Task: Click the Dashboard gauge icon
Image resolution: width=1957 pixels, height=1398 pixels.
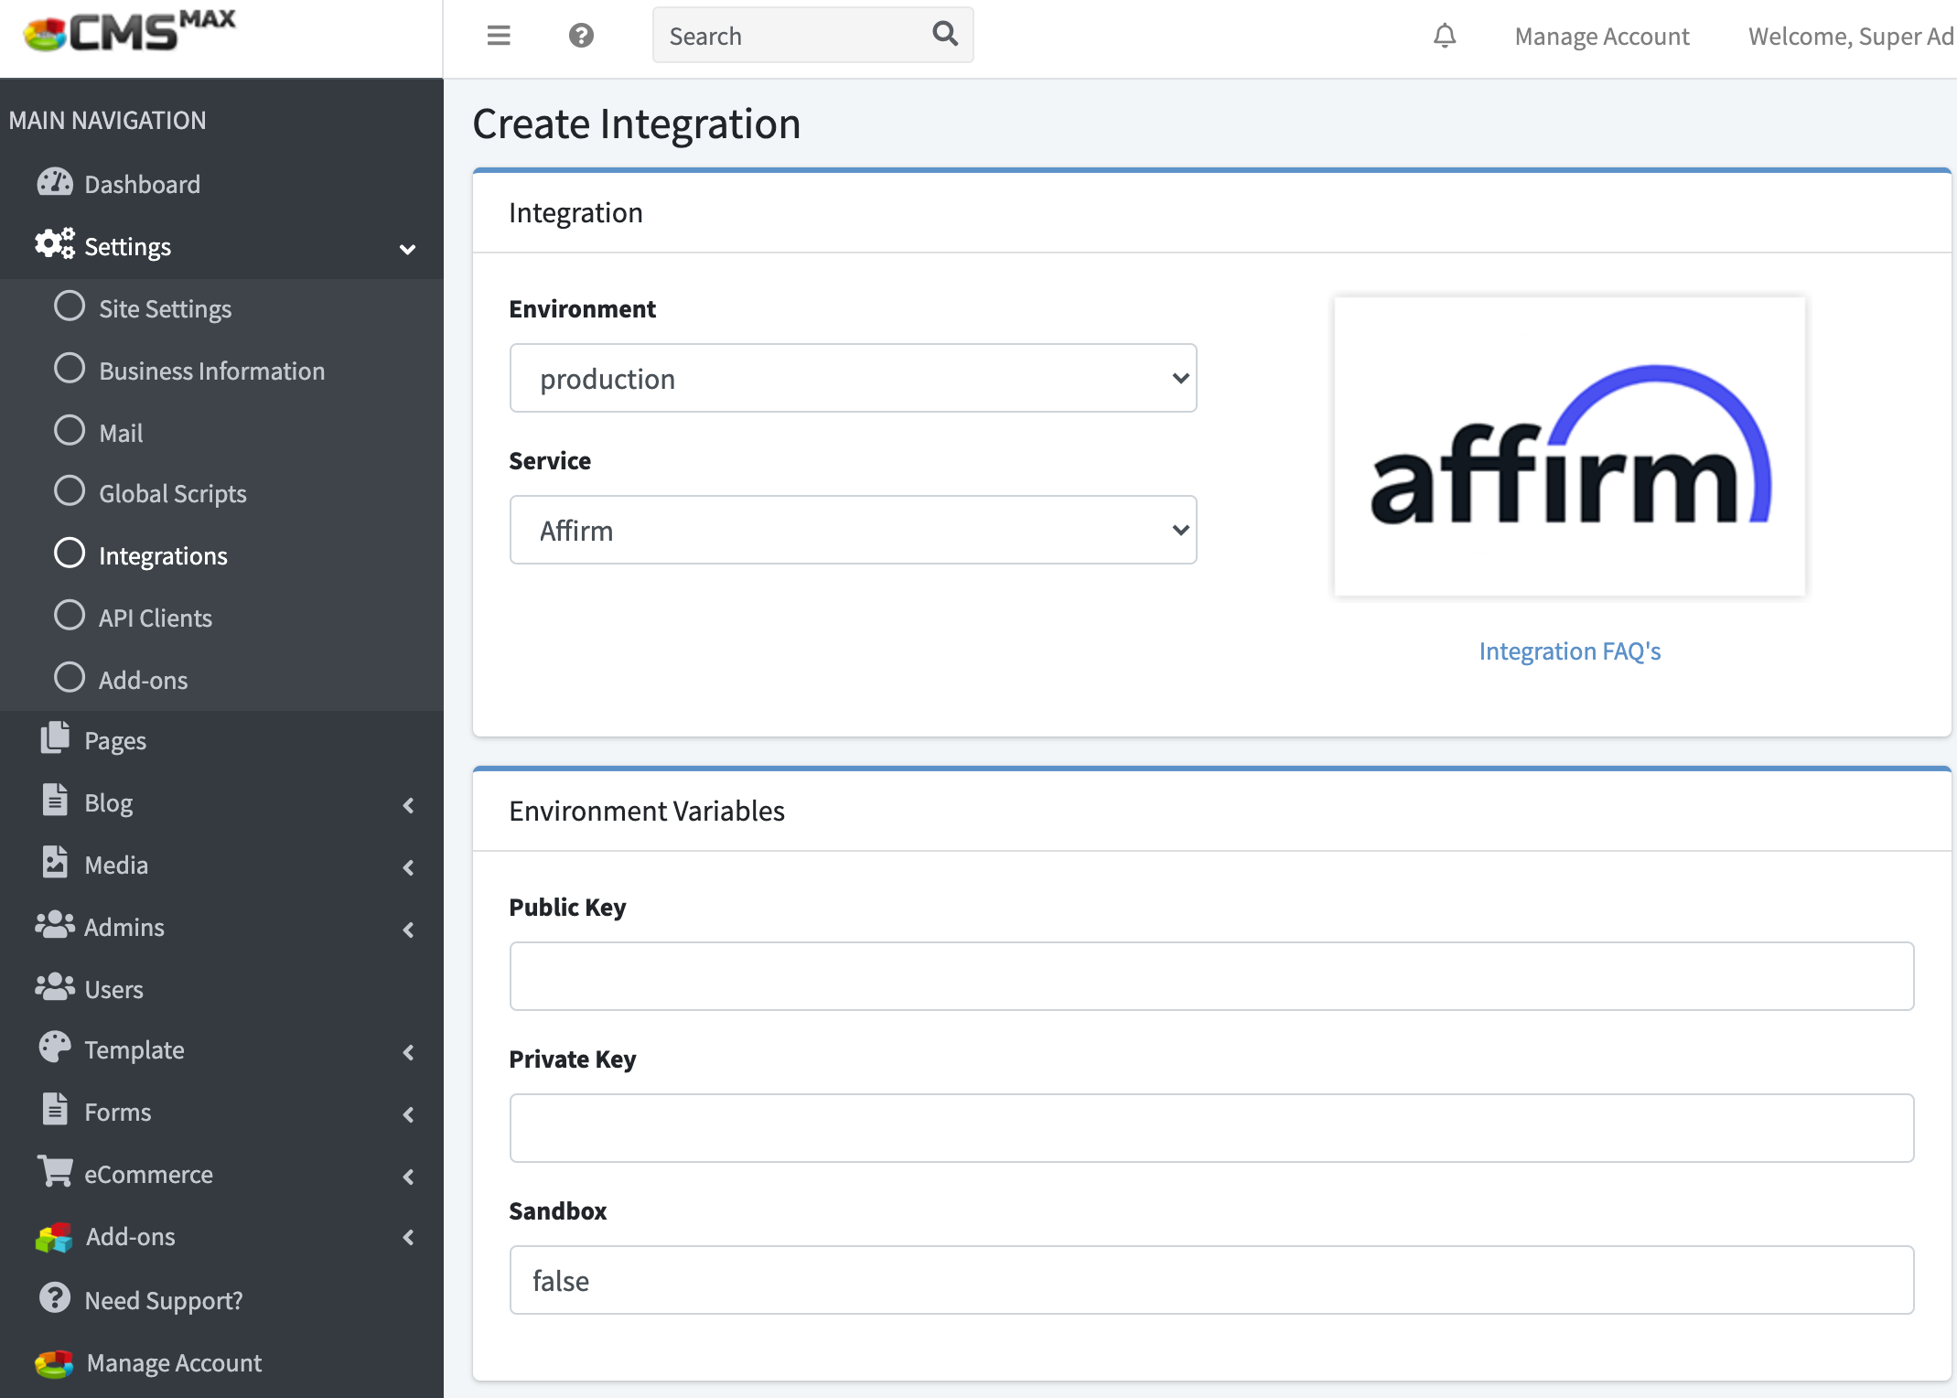Action: coord(55,183)
